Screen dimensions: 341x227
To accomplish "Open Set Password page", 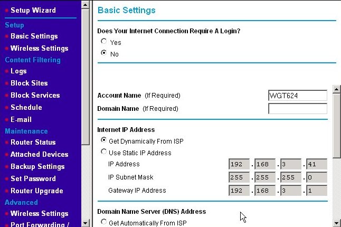I will (x=33, y=179).
